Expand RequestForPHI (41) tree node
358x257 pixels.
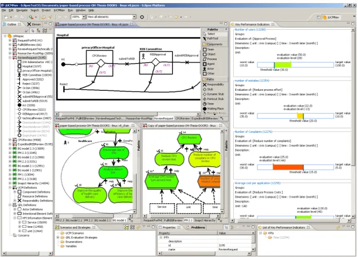[10, 41]
